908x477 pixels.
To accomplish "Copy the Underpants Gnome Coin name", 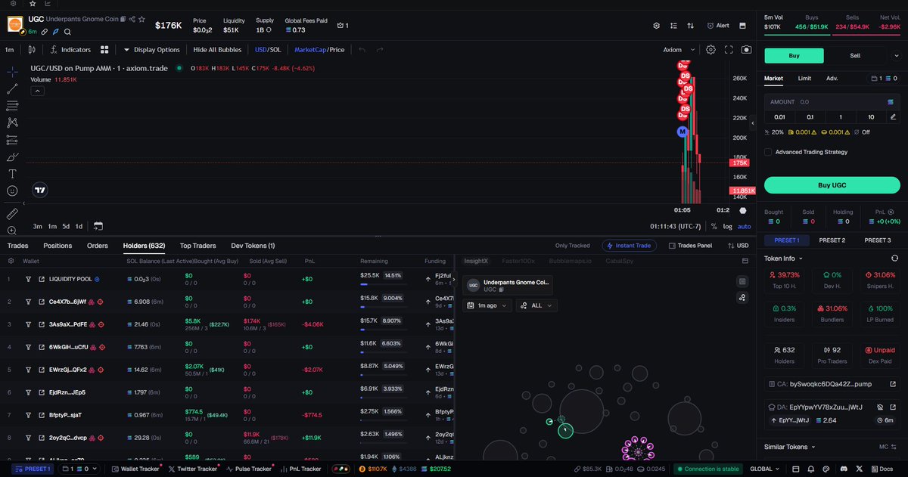I will tap(125, 18).
